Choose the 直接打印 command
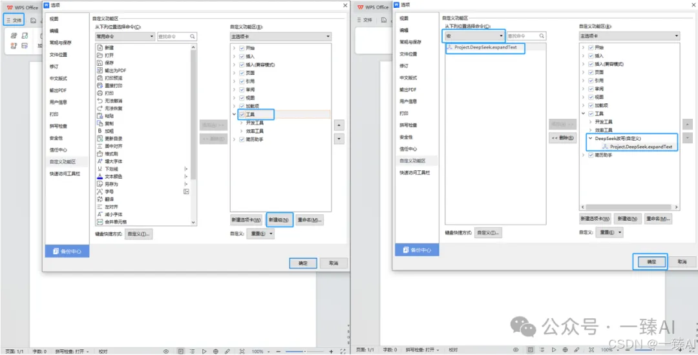The image size is (698, 355). tap(112, 85)
